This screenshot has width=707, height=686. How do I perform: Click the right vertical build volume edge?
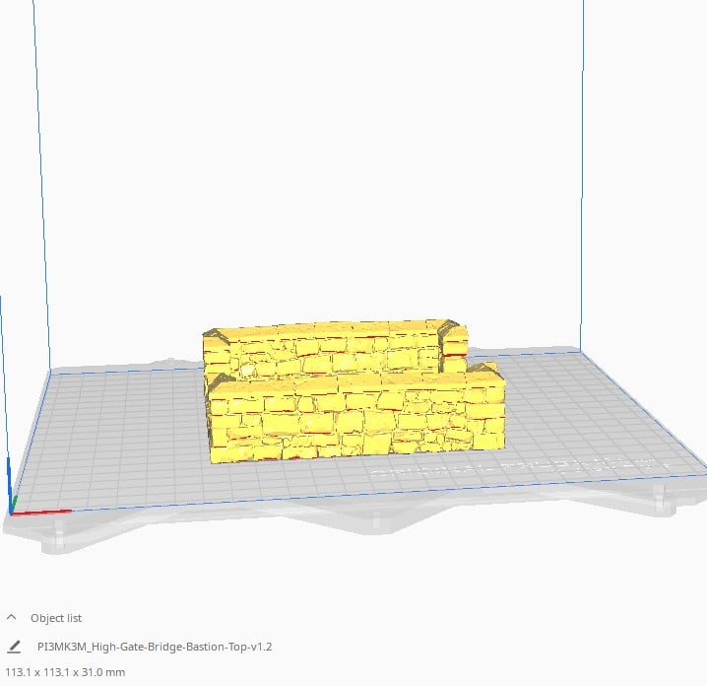pos(582,177)
